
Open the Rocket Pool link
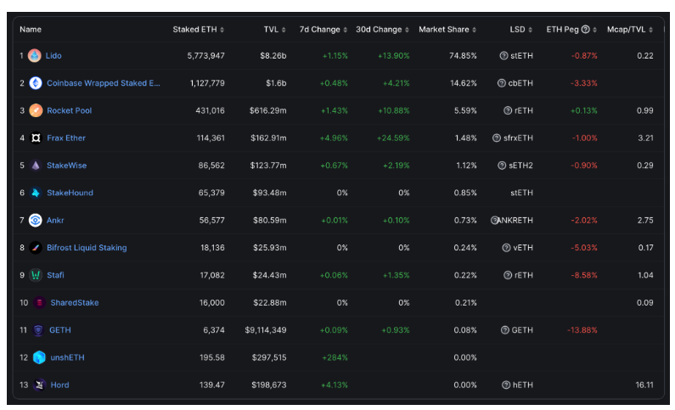coord(70,110)
